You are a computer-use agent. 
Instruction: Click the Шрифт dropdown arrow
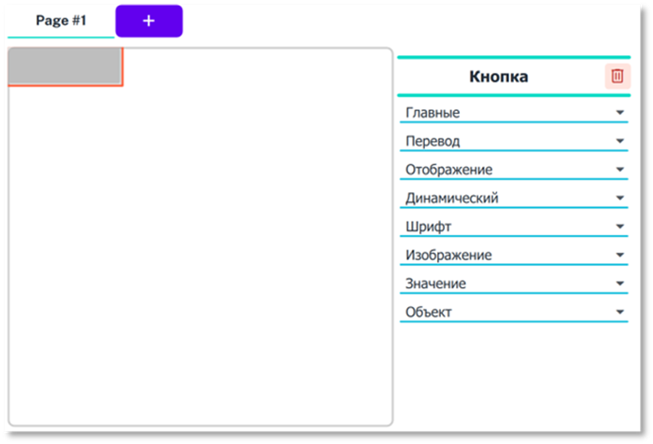pyautogui.click(x=619, y=227)
